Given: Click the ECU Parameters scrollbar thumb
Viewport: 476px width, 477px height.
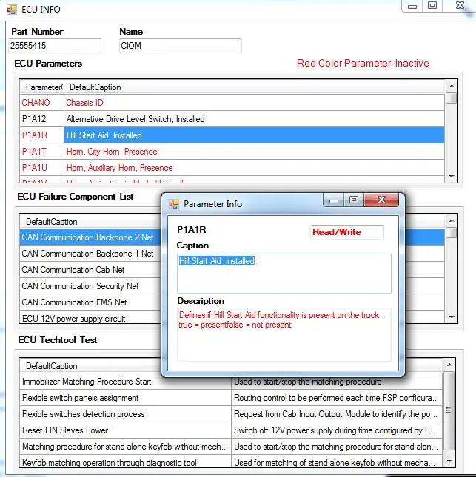Looking at the screenshot, I should [452, 98].
